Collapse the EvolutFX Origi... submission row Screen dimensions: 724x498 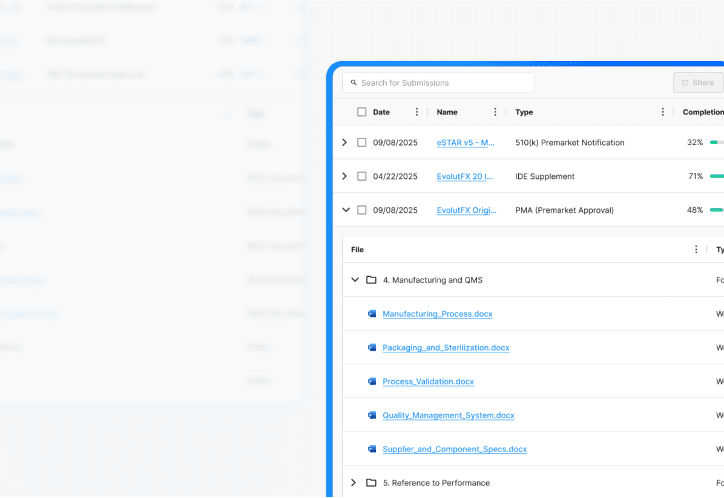tap(346, 210)
